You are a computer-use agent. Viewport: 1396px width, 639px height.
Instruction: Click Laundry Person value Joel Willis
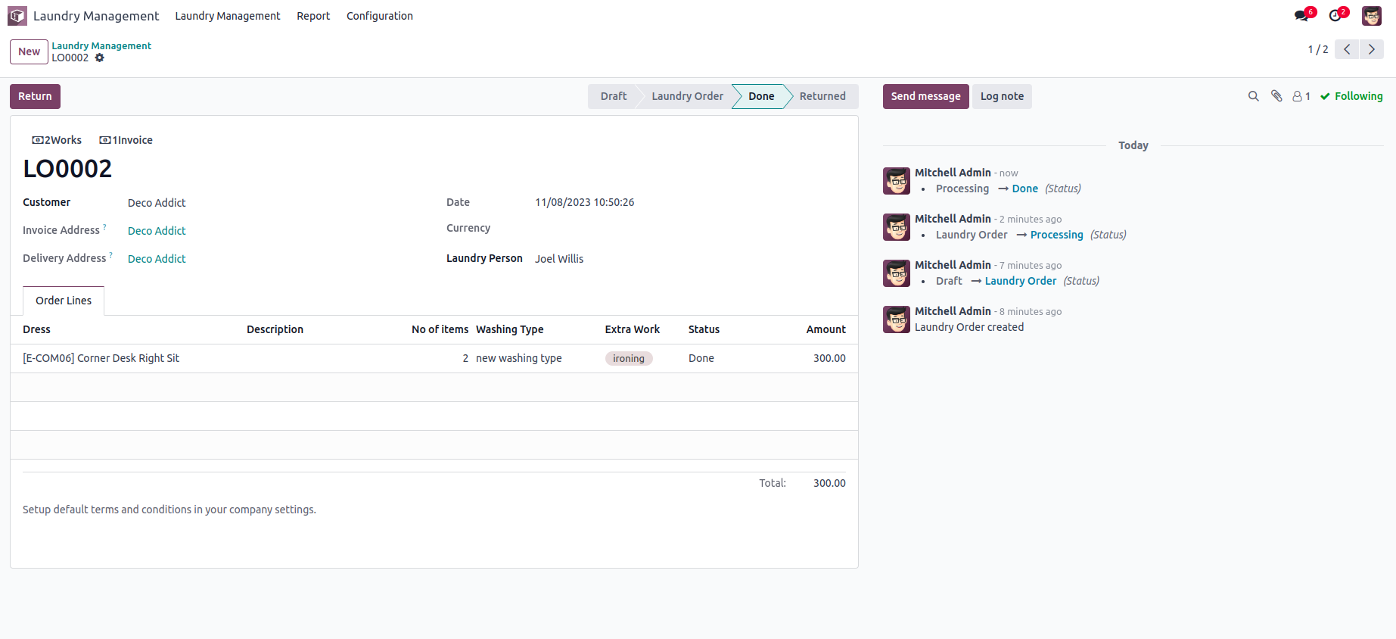pyautogui.click(x=559, y=259)
